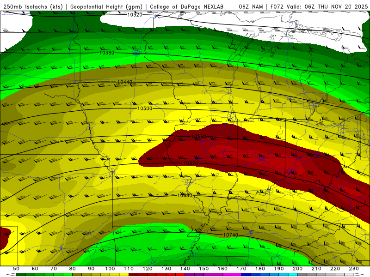Click the 10320 height contour label
Screen dimensions: 370x277
pyautogui.click(x=135, y=15)
